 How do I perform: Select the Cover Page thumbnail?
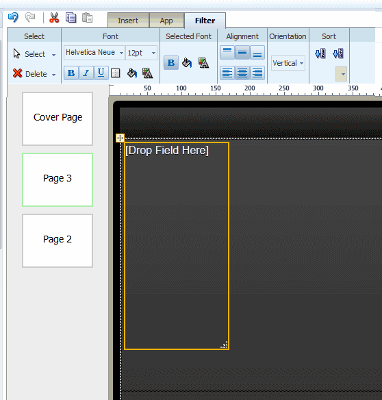click(x=58, y=119)
